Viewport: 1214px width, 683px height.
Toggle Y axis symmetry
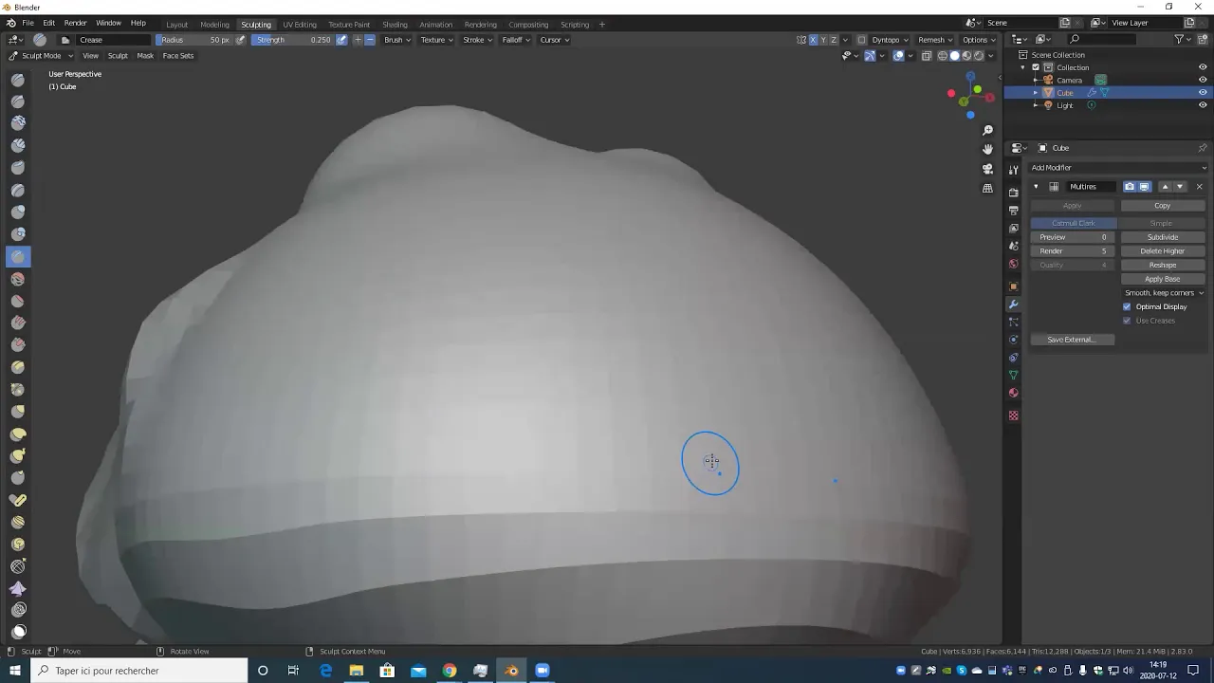pyautogui.click(x=823, y=40)
